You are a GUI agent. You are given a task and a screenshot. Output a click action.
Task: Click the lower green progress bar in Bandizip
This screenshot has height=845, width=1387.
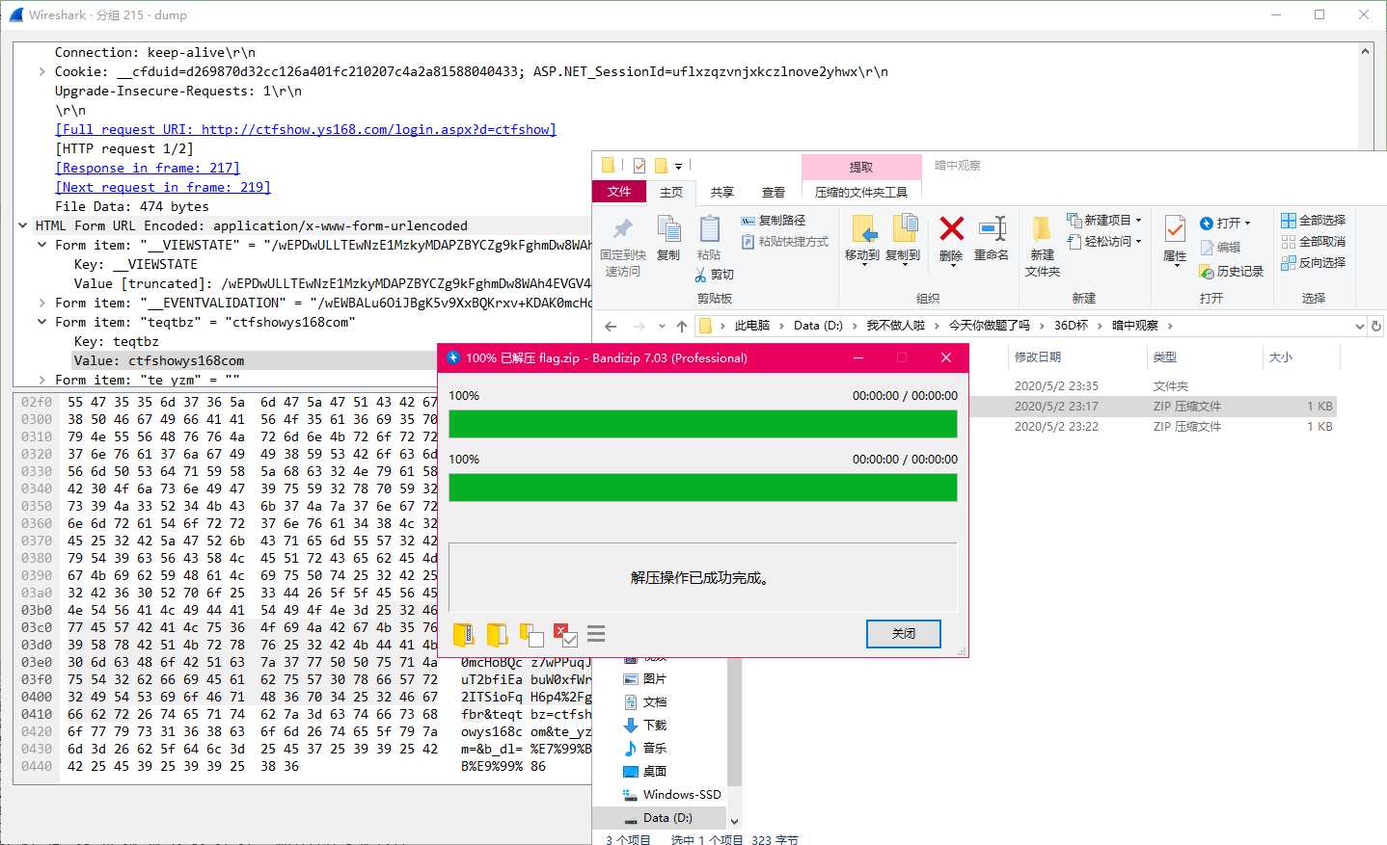pyautogui.click(x=703, y=488)
